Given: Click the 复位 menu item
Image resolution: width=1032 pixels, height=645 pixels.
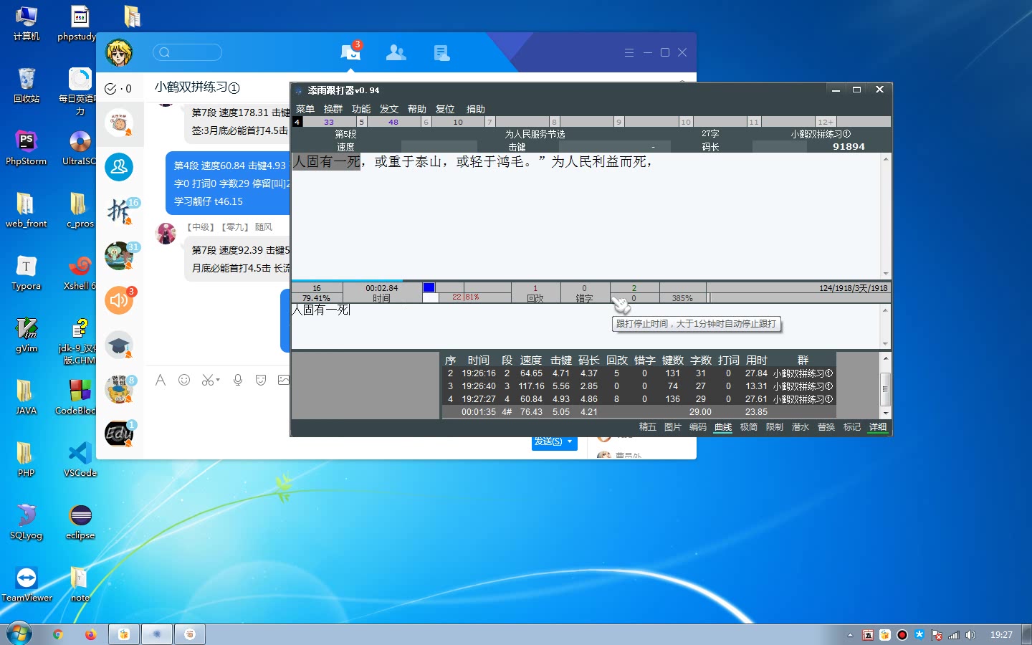Looking at the screenshot, I should coord(445,109).
